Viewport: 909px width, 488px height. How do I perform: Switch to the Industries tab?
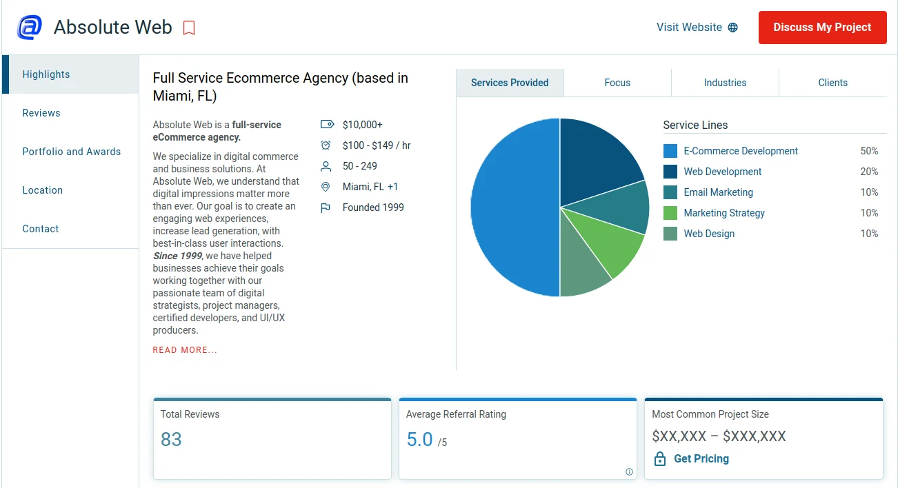click(725, 83)
